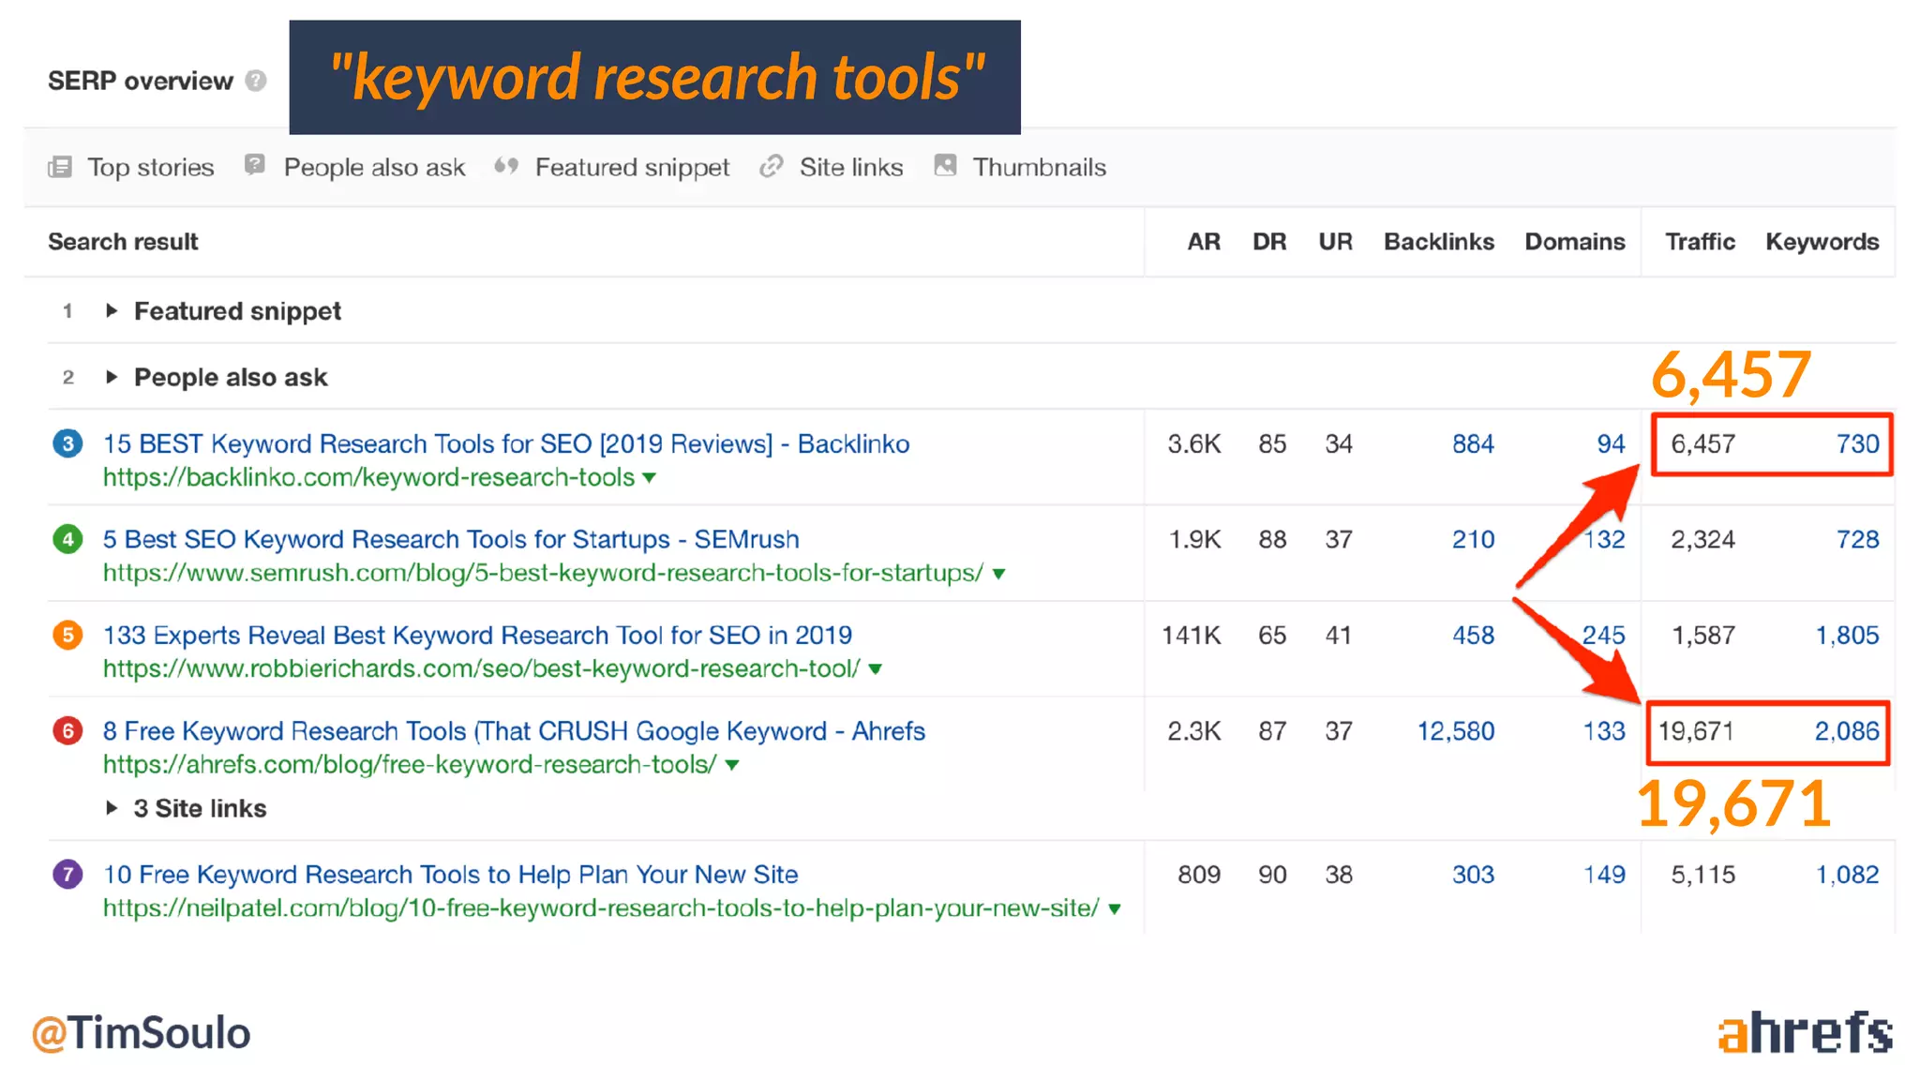Expand the Featured snippet row
Screen dimensions: 1920x1080
coord(112,310)
